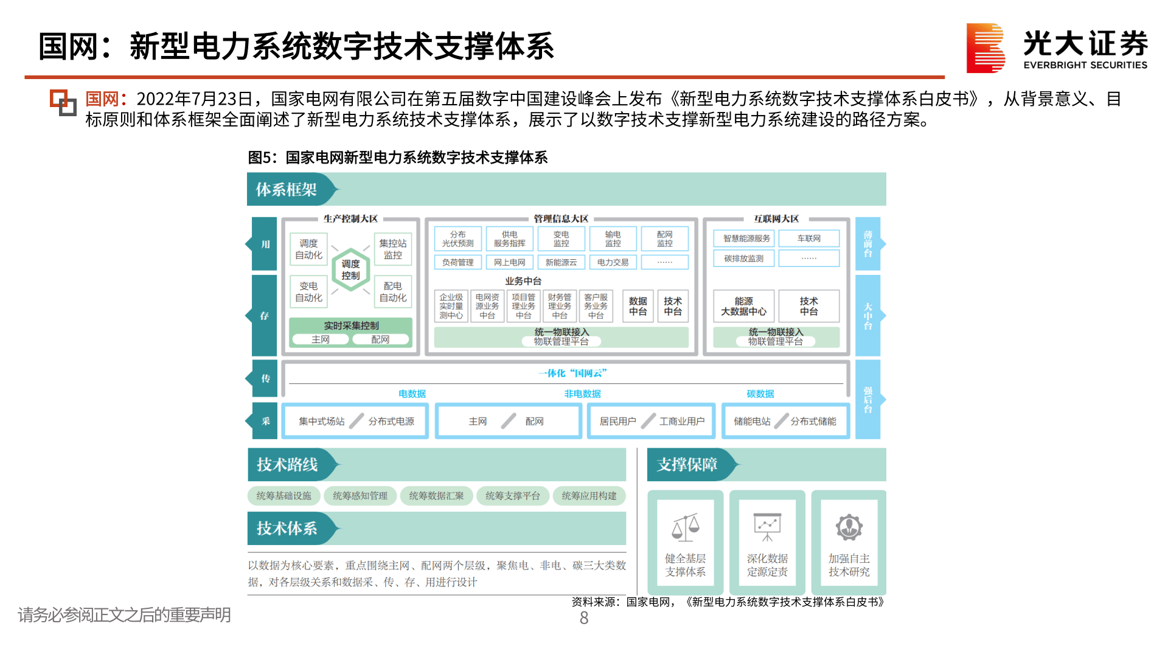Click the 工商业用户 text
Viewport: 1168px width, 657px height.
pyautogui.click(x=682, y=421)
